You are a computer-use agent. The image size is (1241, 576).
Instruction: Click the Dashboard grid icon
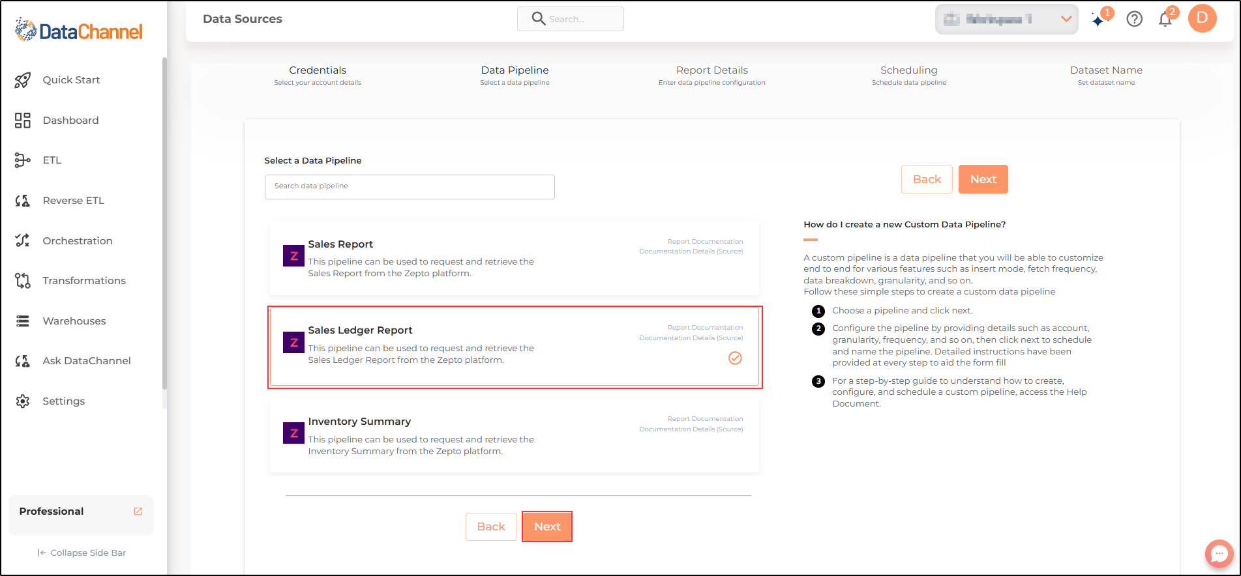[23, 120]
